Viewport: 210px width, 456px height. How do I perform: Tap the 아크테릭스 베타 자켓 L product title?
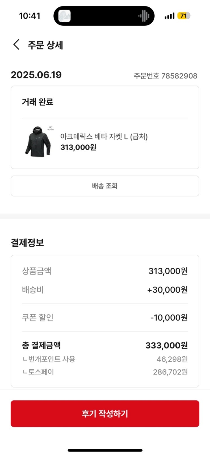coord(104,137)
